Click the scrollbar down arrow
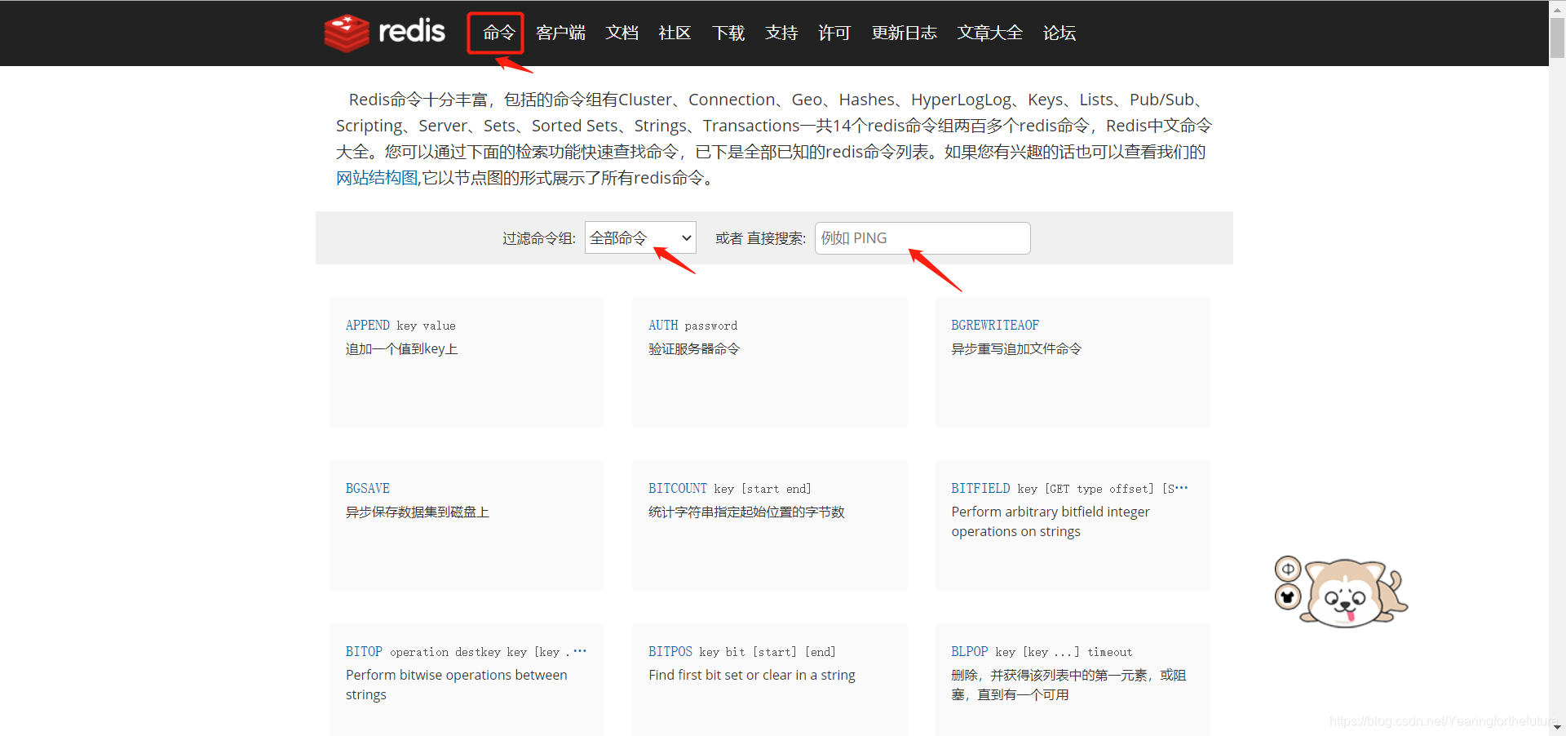 point(1557,728)
